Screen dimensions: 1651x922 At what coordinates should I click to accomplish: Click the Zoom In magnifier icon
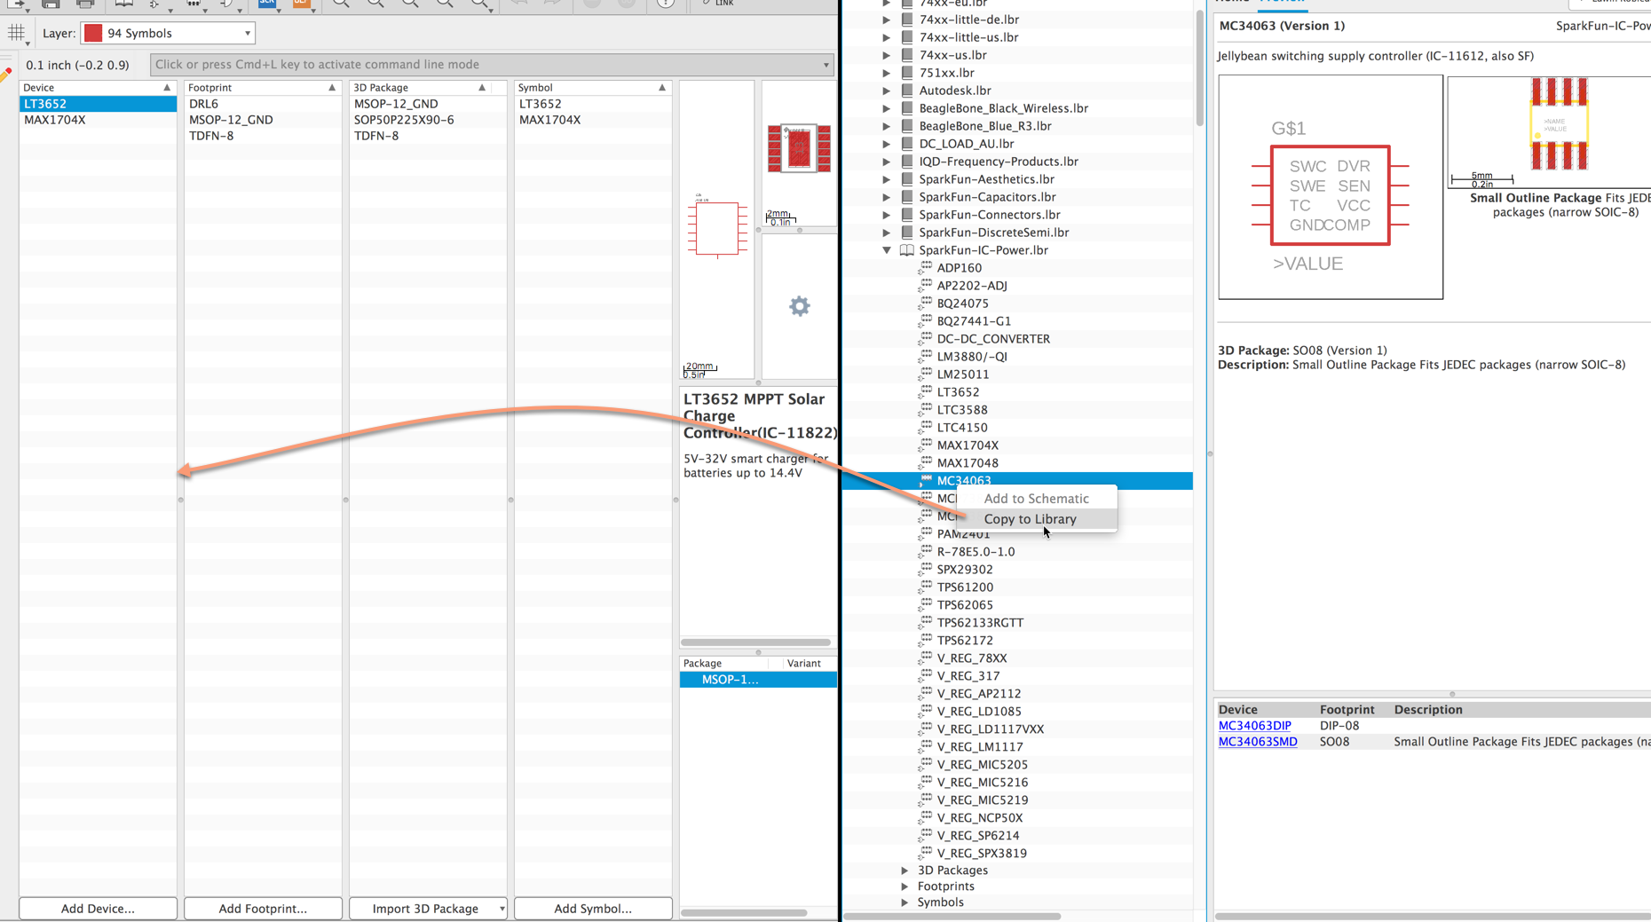(x=375, y=4)
